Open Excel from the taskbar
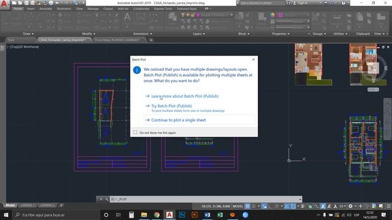The width and height of the screenshot is (392, 220). [x=220, y=215]
